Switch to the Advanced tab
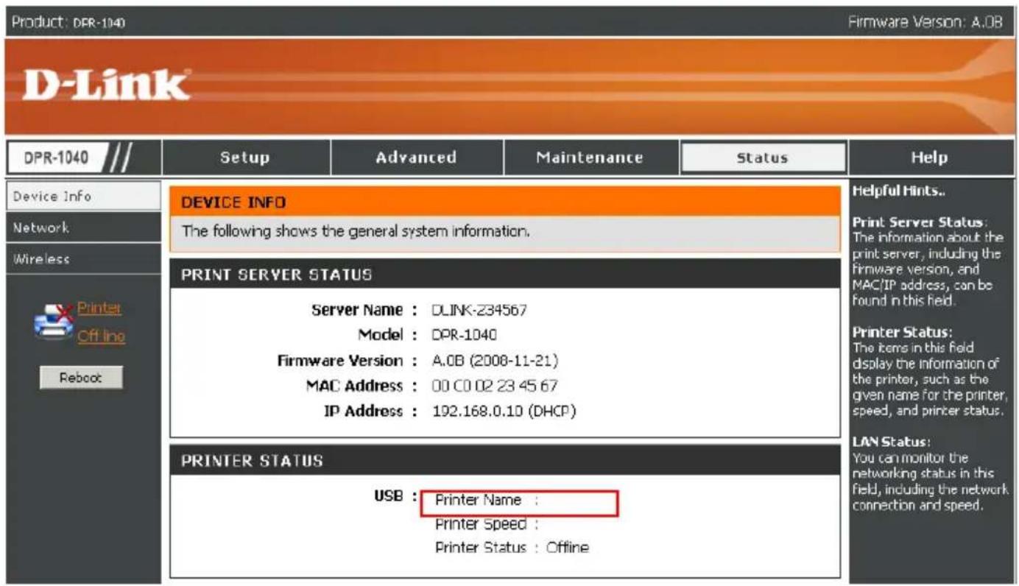Image resolution: width=1019 pixels, height=586 pixels. point(416,158)
